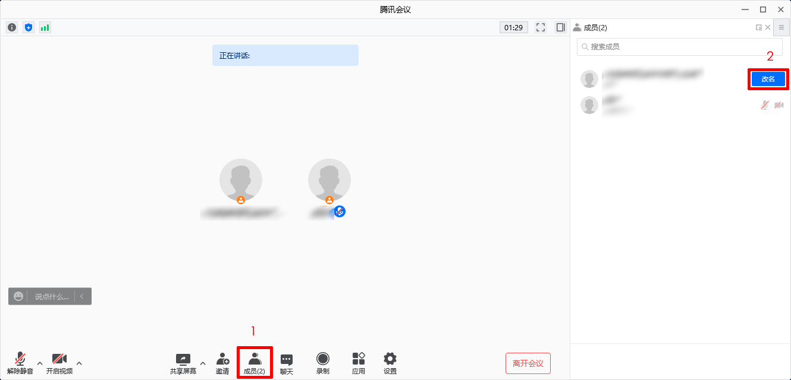791x380 pixels.
Task: Open the Chat (聊天) panel
Action: point(287,363)
